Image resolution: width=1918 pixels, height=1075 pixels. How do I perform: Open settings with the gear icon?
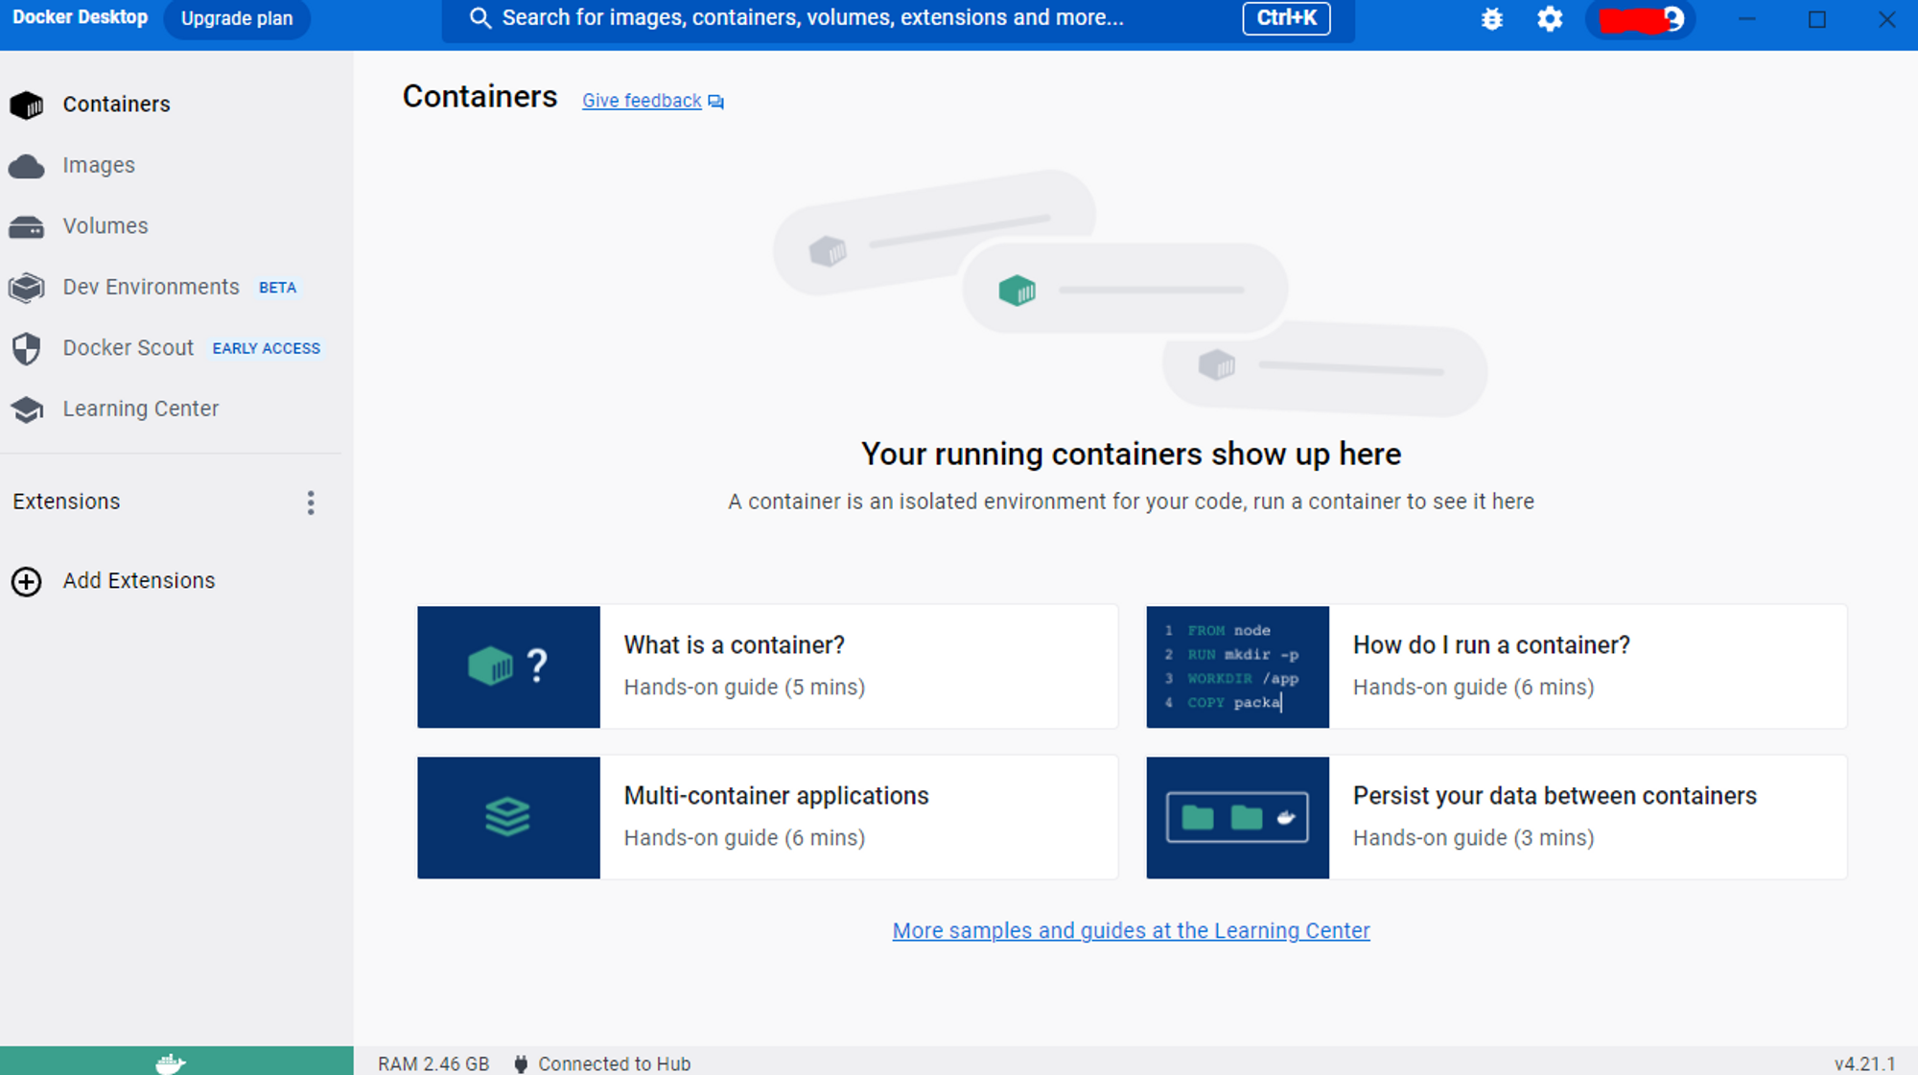[x=1550, y=19]
